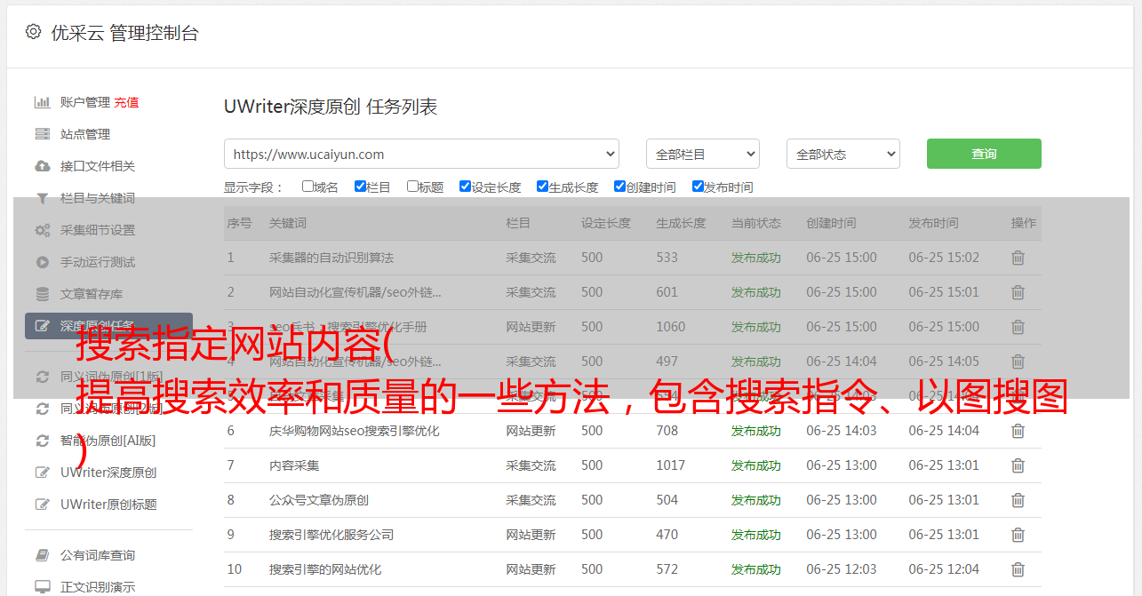Open the 全部状态 filter dropdown
This screenshot has width=1142, height=596.
(843, 154)
